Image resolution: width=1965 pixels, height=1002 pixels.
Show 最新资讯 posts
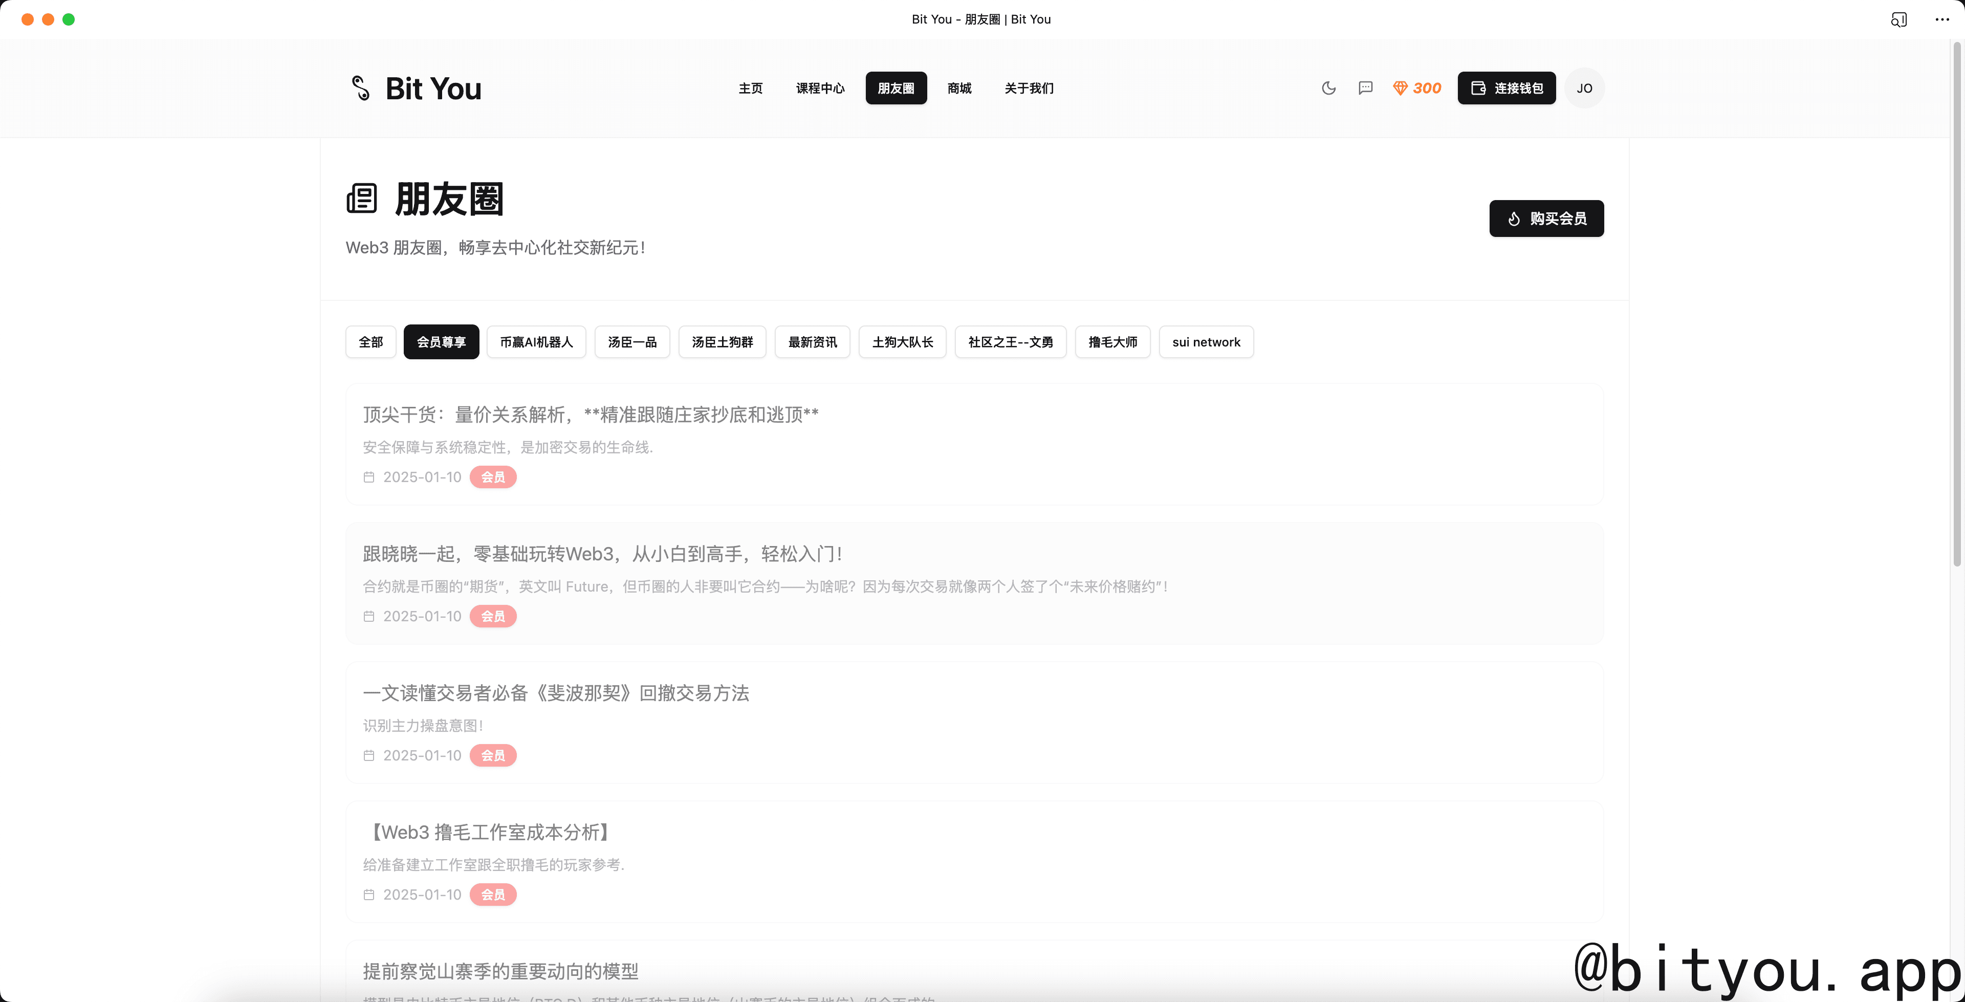pyautogui.click(x=813, y=342)
